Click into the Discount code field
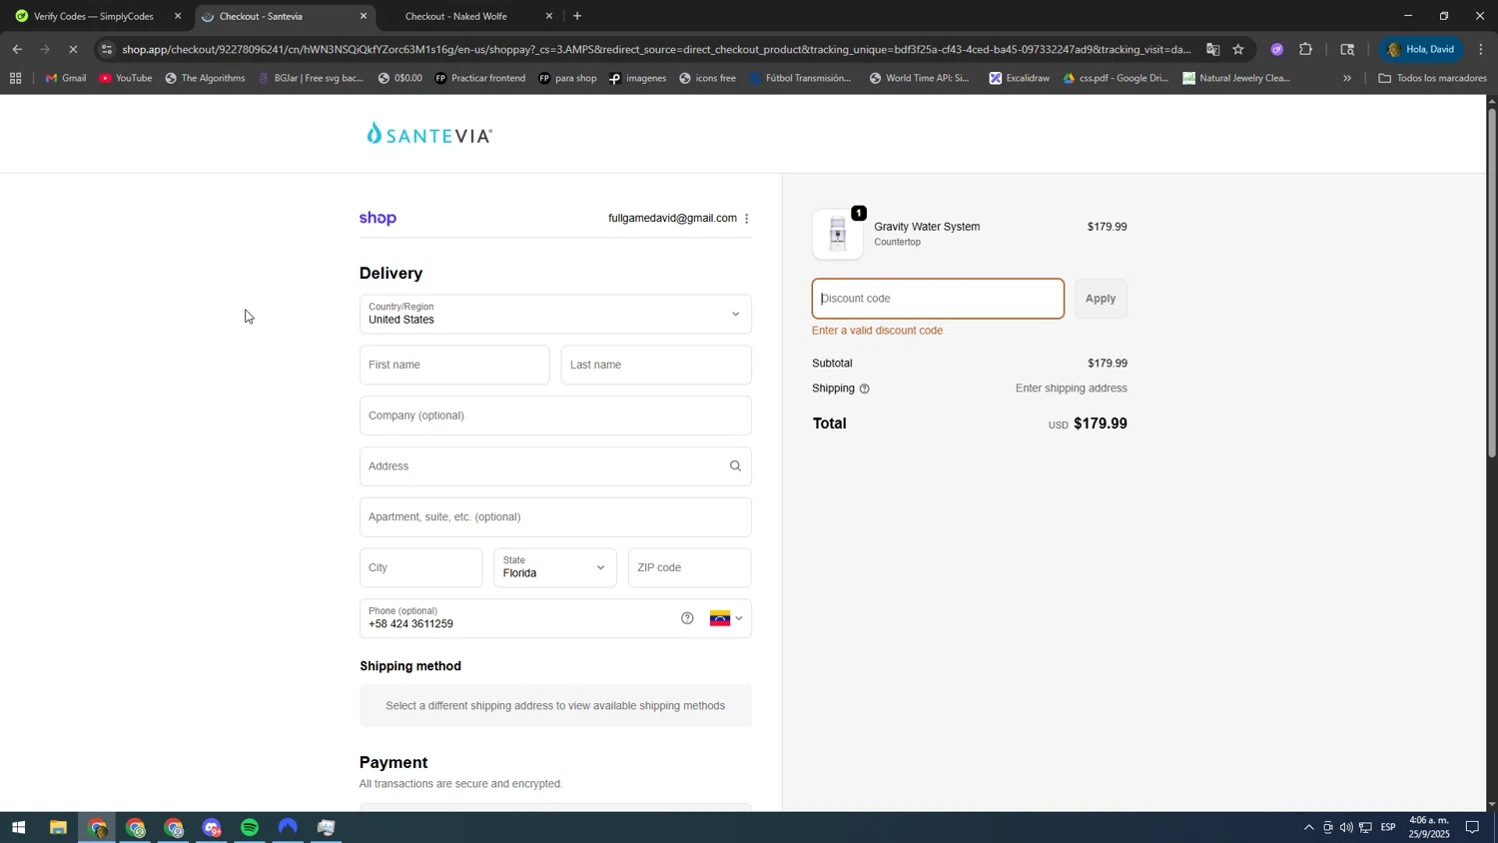 click(938, 299)
